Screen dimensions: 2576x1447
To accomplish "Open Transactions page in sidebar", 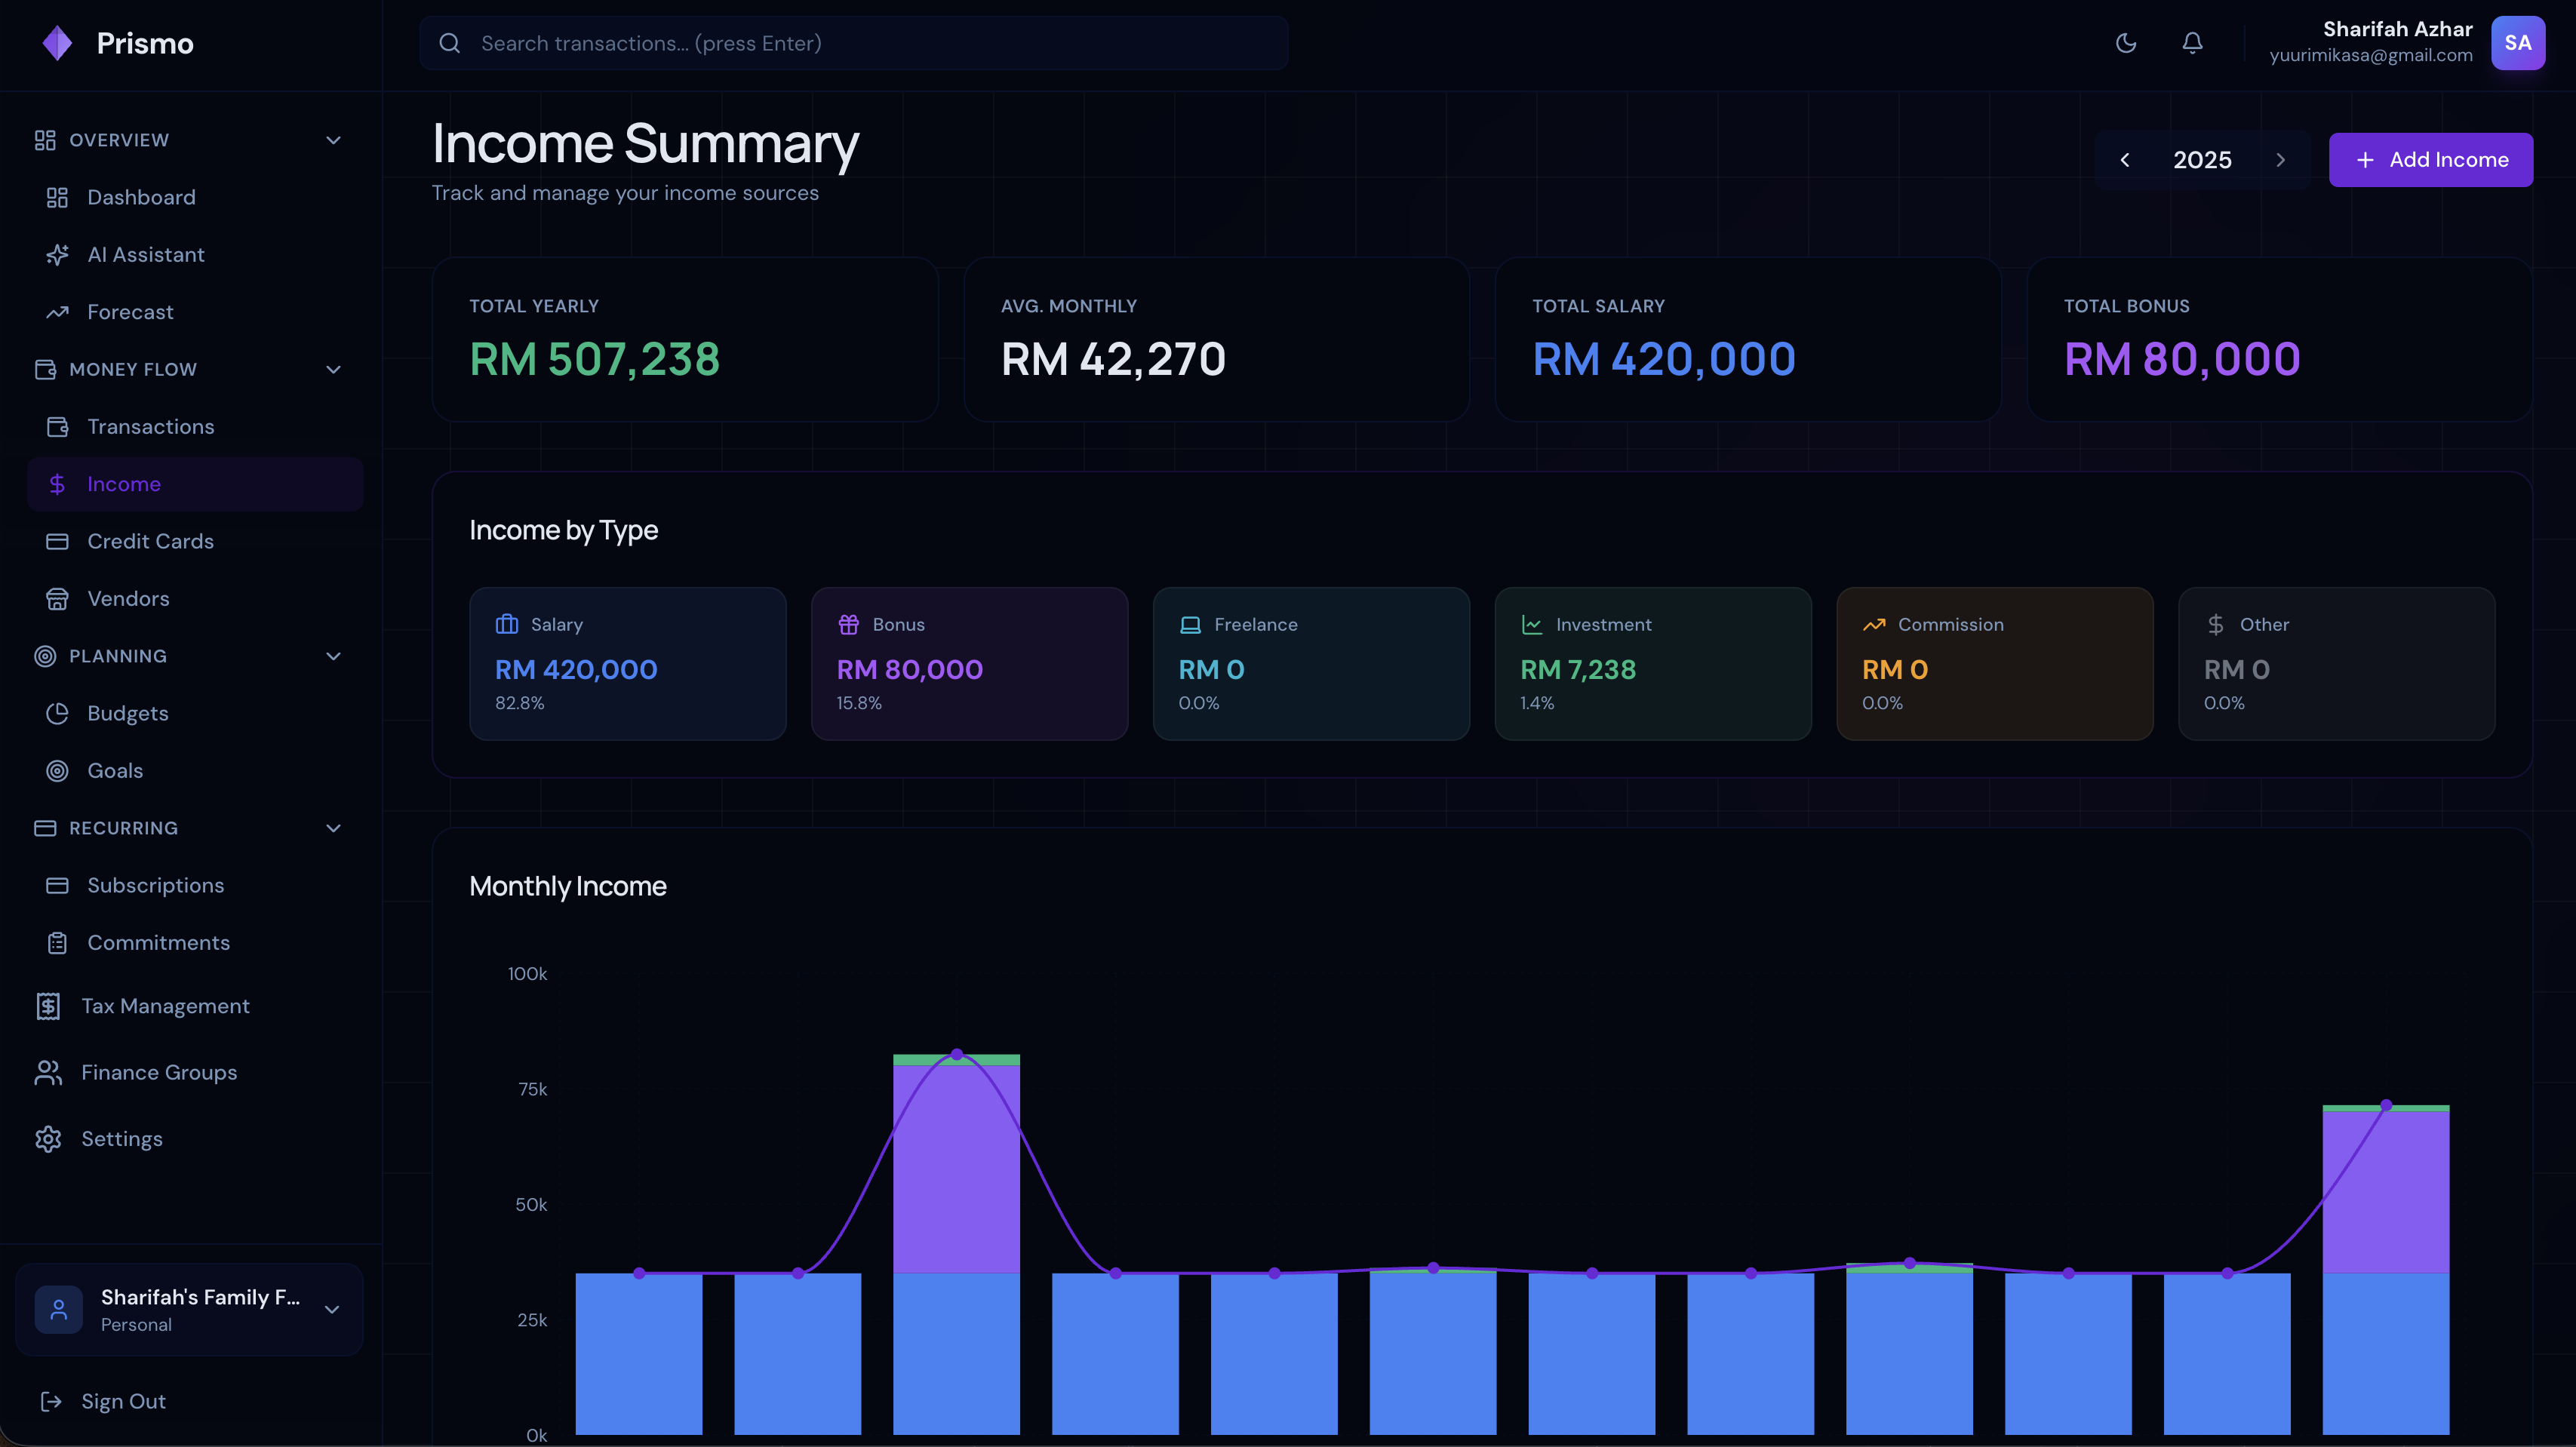I will 150,427.
